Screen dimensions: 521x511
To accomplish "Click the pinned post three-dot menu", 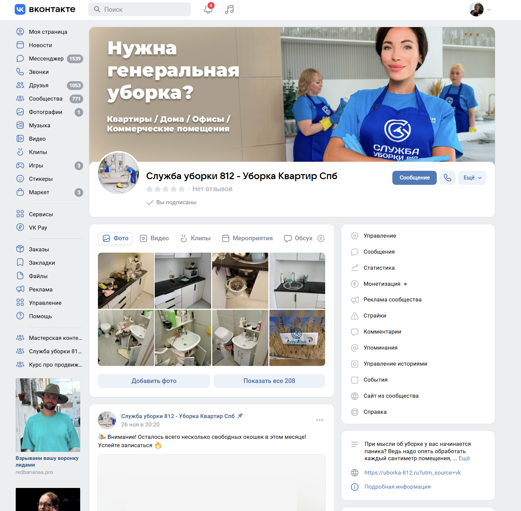I will pyautogui.click(x=320, y=420).
